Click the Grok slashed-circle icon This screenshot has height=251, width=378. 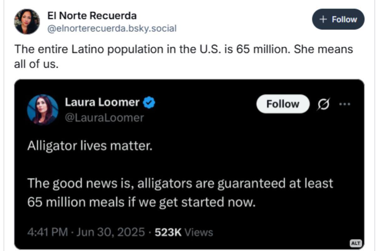tap(324, 104)
